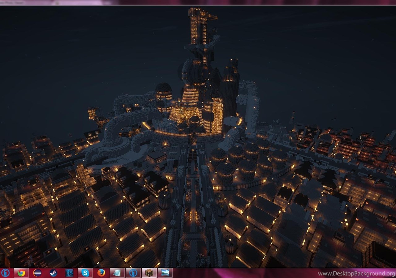Launch Eclipse IDE from the taskbar
The width and height of the screenshot is (396, 278).
[x=37, y=273]
